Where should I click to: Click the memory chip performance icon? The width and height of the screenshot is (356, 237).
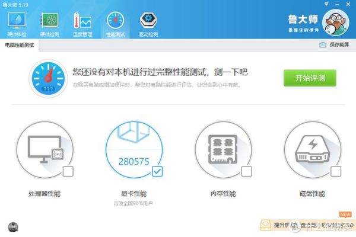tap(224, 150)
